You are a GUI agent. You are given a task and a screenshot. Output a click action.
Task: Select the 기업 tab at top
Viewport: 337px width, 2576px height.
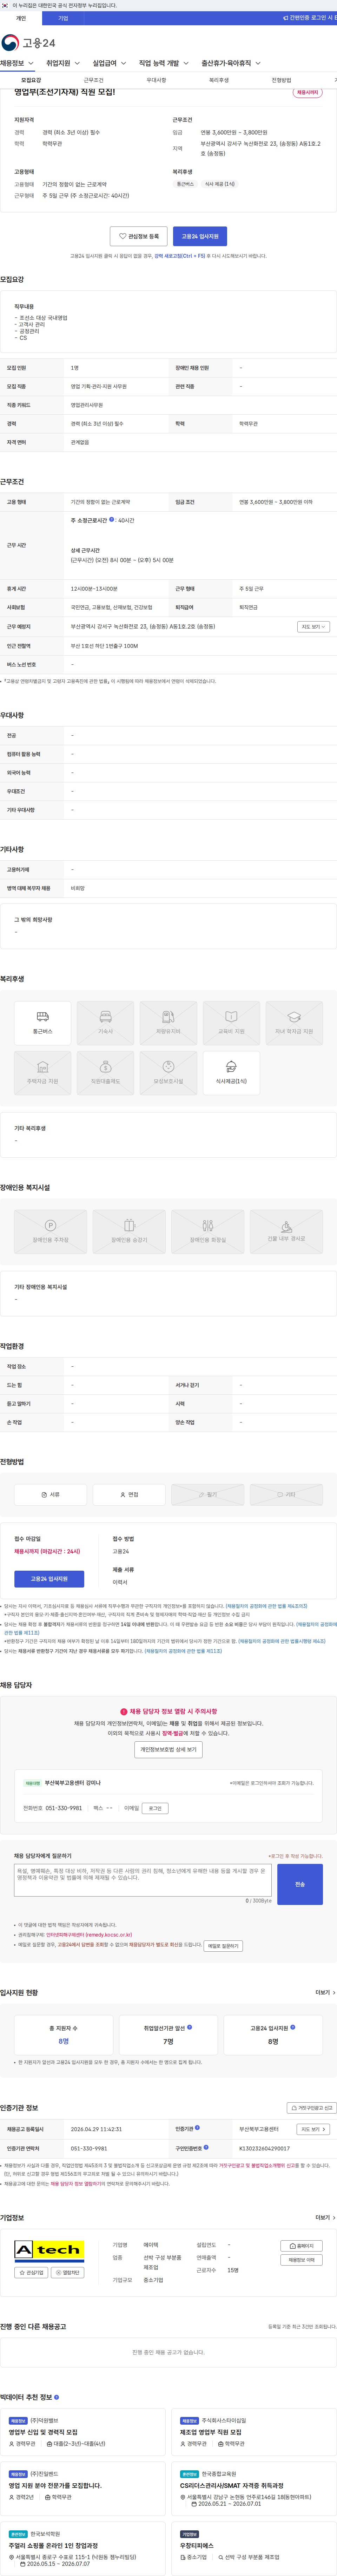coord(63,18)
